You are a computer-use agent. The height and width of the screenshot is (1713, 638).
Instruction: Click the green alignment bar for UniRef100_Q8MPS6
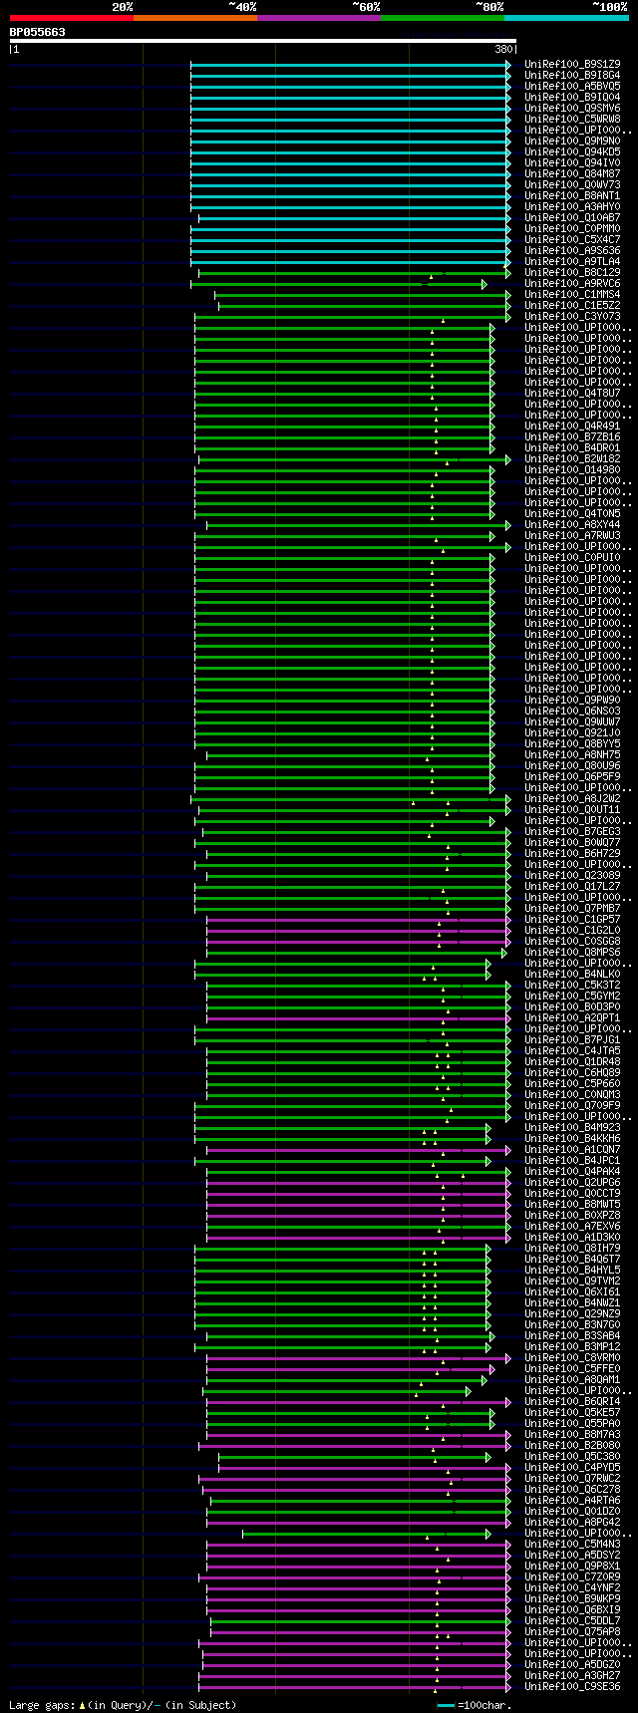pos(358,952)
